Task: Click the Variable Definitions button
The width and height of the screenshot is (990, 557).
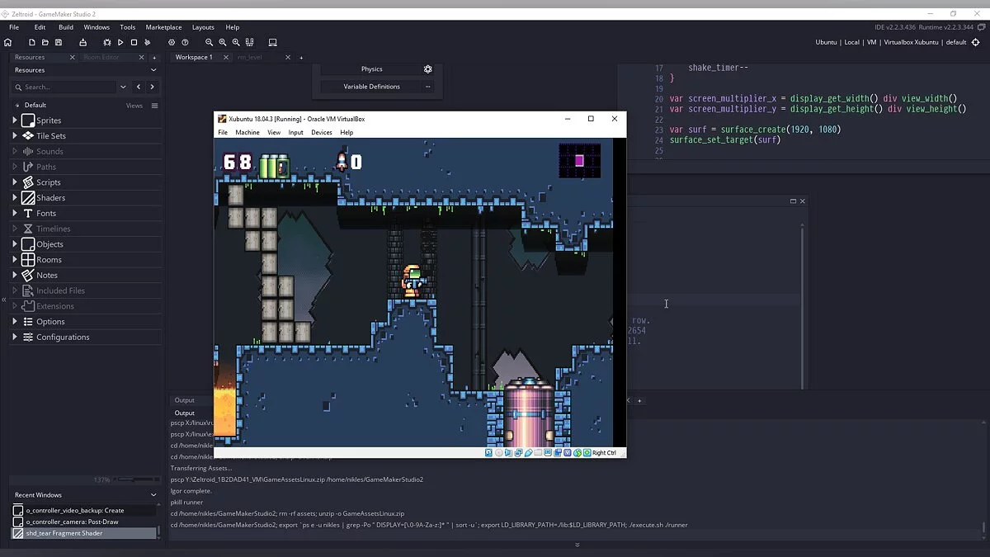Action: point(372,87)
